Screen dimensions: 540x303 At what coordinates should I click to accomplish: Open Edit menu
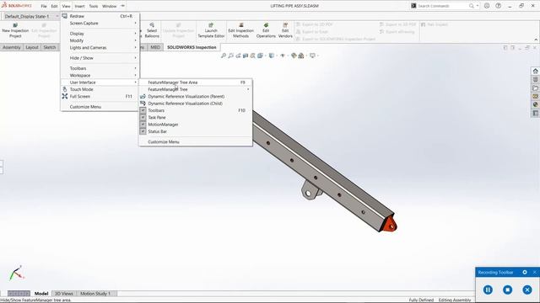pyautogui.click(x=54, y=6)
